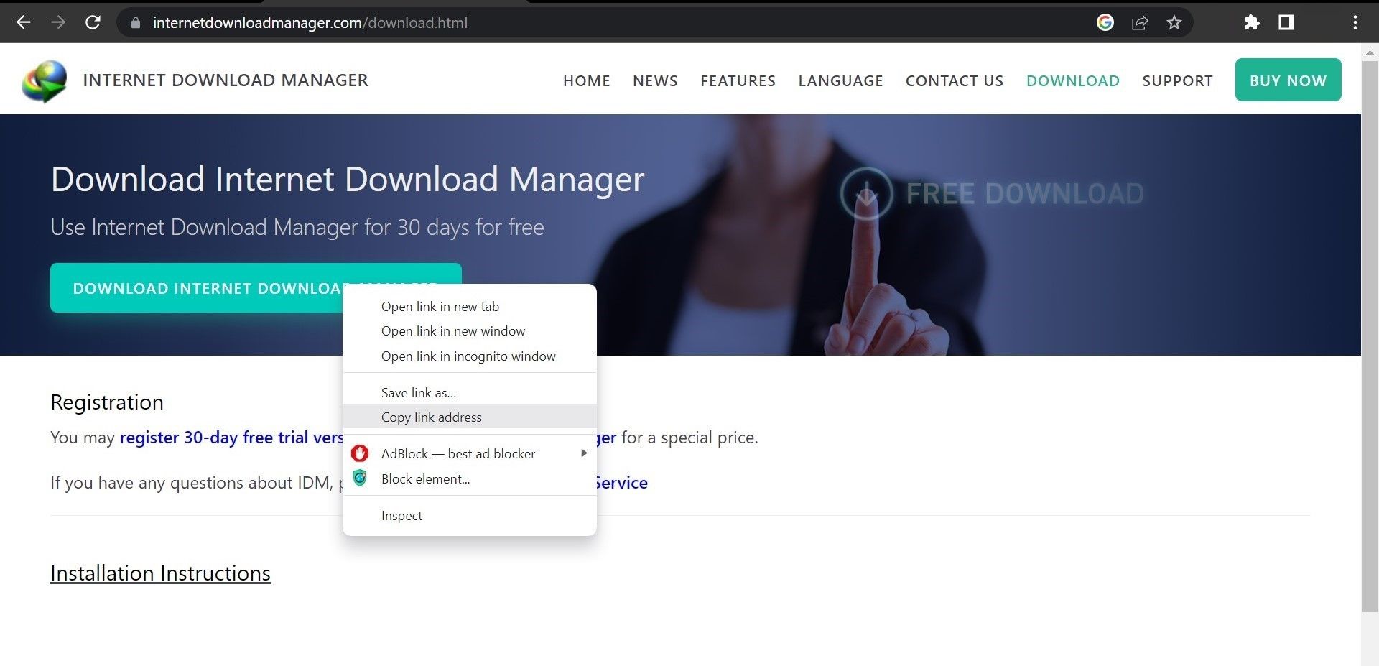This screenshot has width=1379, height=666.
Task: Click the browser forward arrow
Action: (x=58, y=22)
